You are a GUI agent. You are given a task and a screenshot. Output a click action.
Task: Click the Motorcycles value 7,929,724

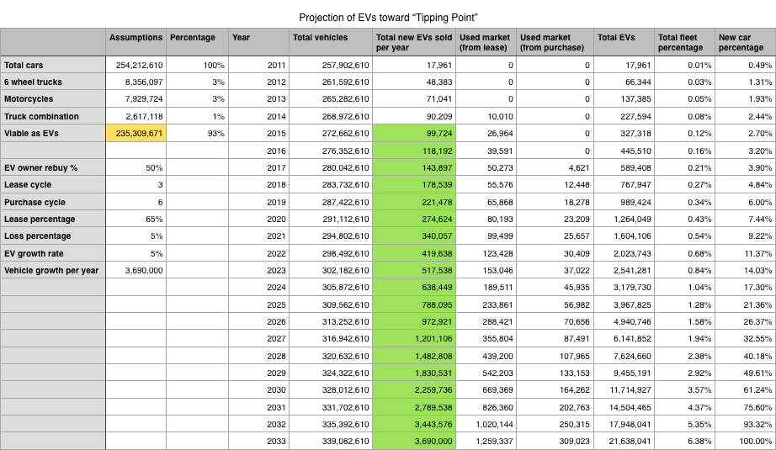click(x=136, y=99)
